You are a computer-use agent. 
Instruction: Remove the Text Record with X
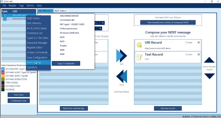[199, 55]
